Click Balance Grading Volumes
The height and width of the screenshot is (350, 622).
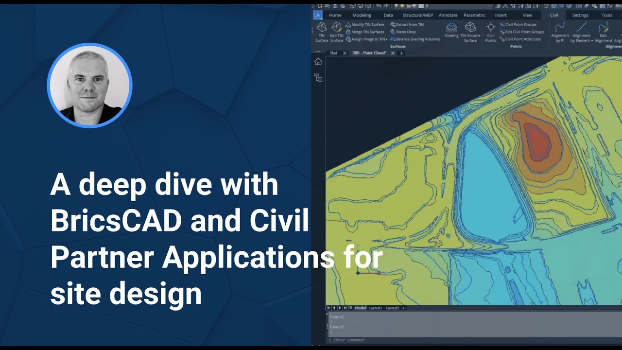(x=415, y=39)
